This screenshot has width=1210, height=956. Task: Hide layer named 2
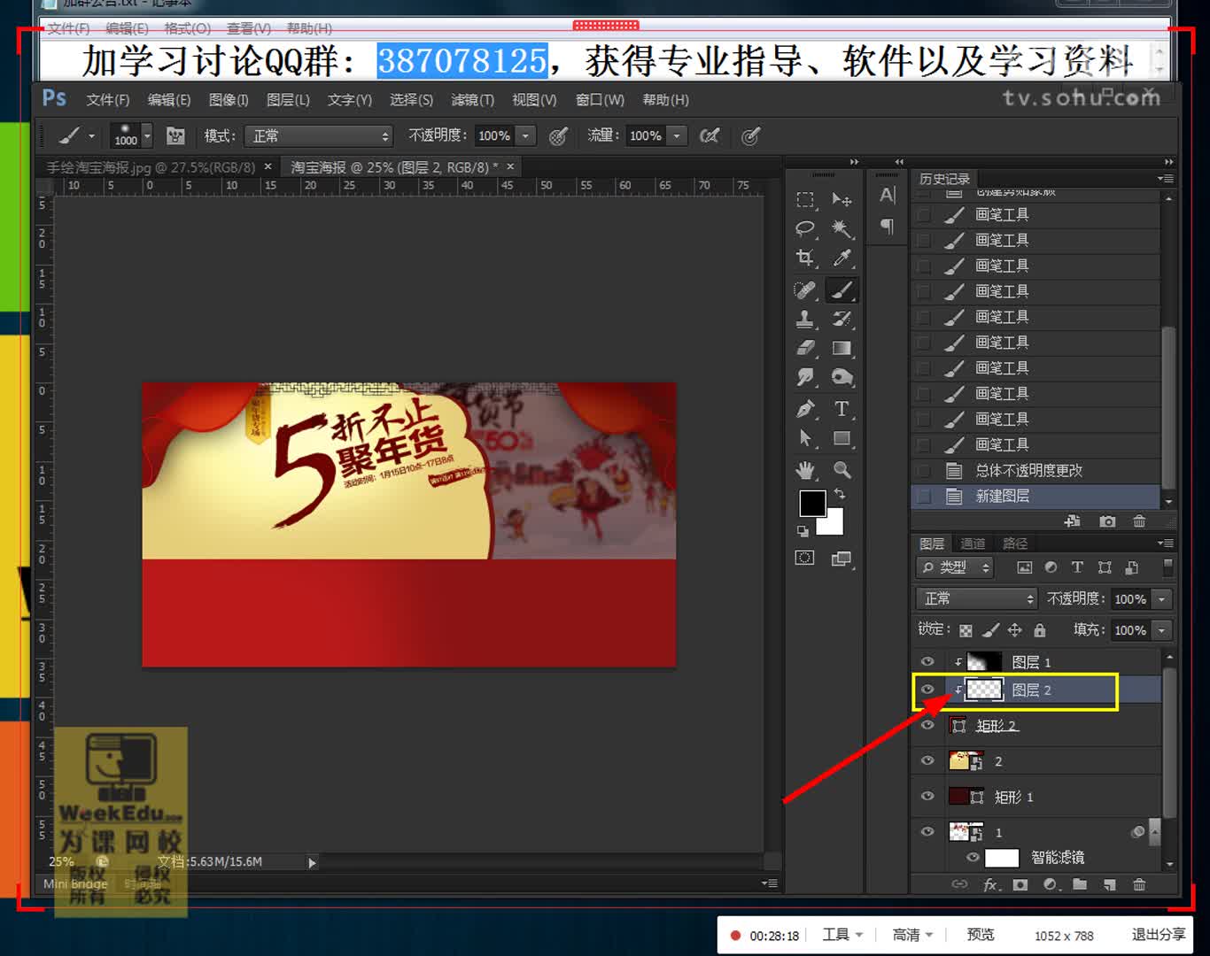927,760
